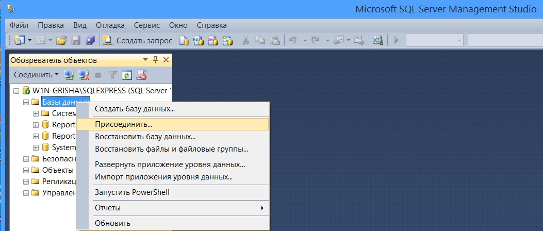
Task: Open the Отчеты submenu
Action: coord(172,208)
